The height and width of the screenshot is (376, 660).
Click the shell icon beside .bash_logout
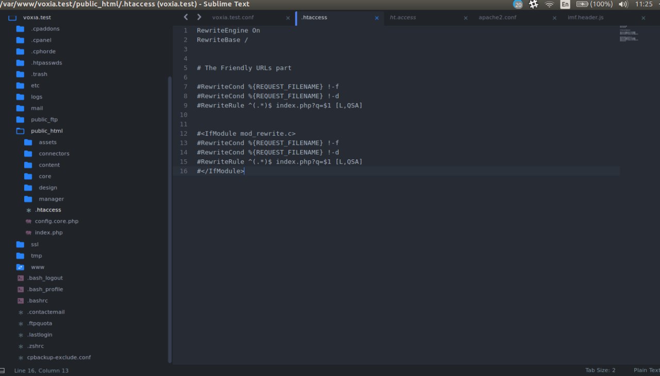tap(21, 278)
